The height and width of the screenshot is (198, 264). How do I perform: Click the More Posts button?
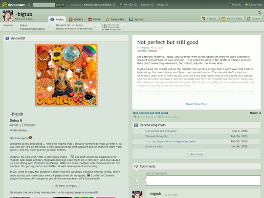[x=197, y=154]
